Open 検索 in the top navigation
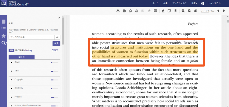Screen dimensions: 229x107 pos(165,3)
